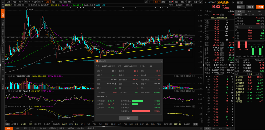The image size is (265, 130).
Task: Click the MA5 direction arrow icon
Action: (x=50, y=5)
